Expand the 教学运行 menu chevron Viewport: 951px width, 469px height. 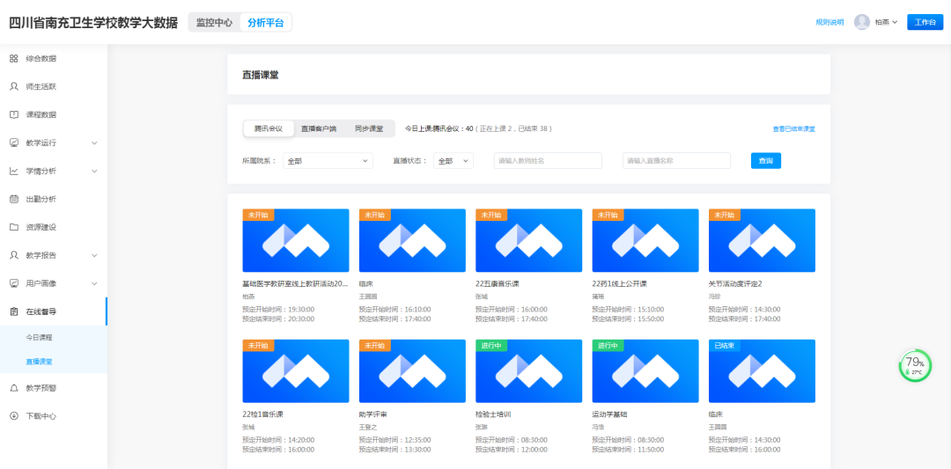94,143
